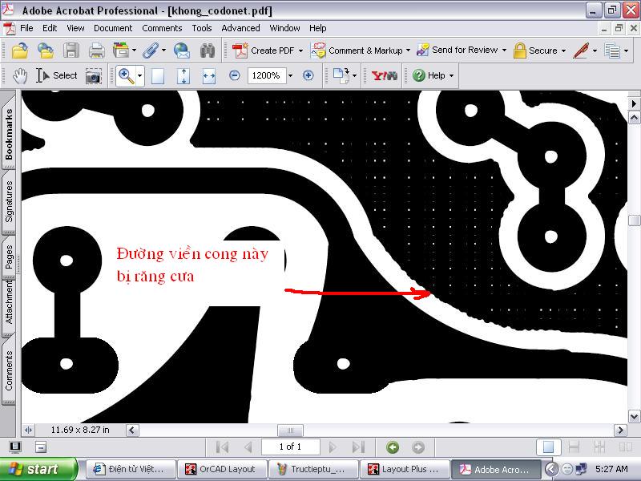Image resolution: width=641 pixels, height=481 pixels.
Task: Open the Document menu
Action: click(x=113, y=28)
